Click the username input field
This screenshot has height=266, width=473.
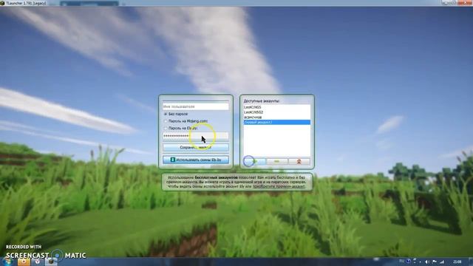(x=195, y=106)
